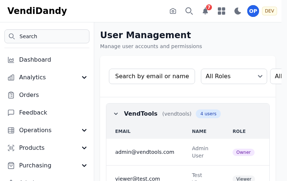Open the header search magnifier icon
The image size is (287, 181).
(x=189, y=11)
